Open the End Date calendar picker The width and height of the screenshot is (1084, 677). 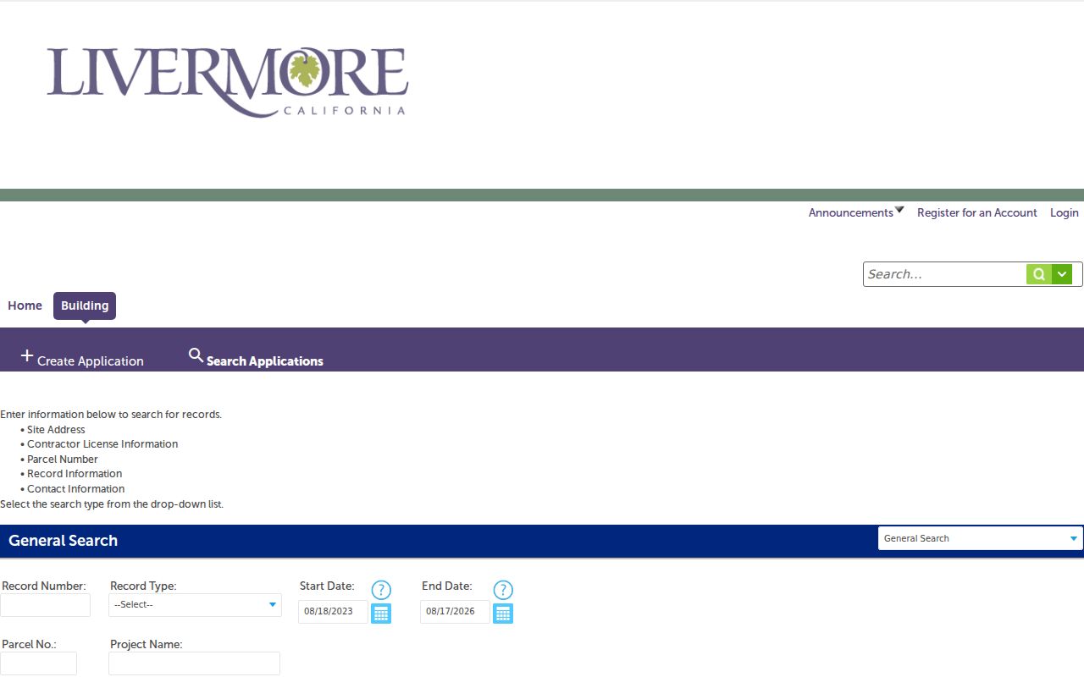(503, 613)
